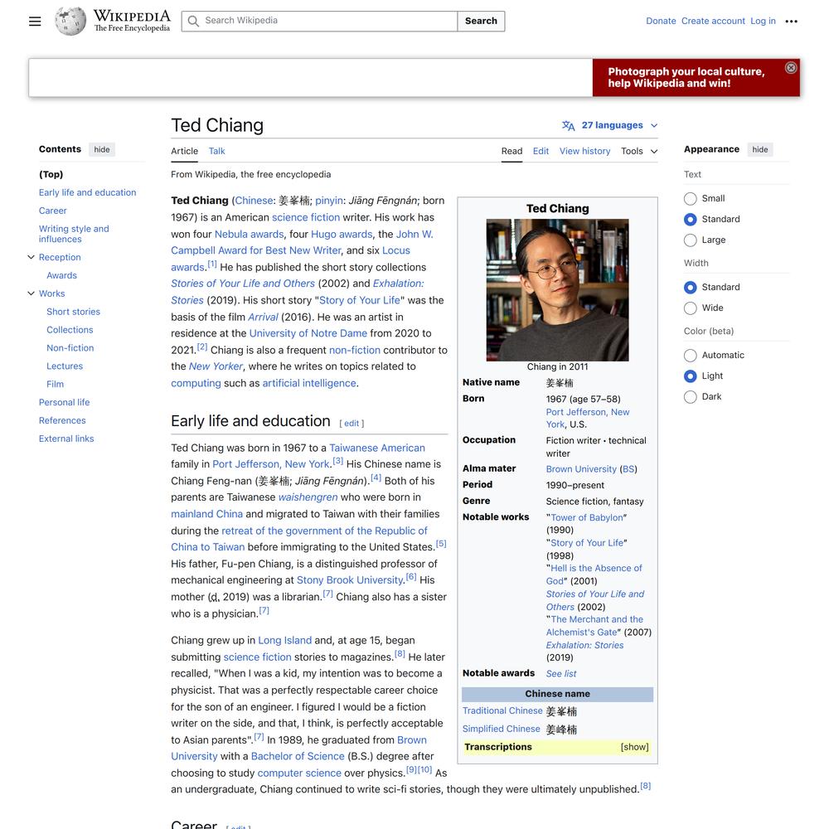This screenshot has height=829, width=829.
Task: Click the Donate link
Action: click(661, 22)
